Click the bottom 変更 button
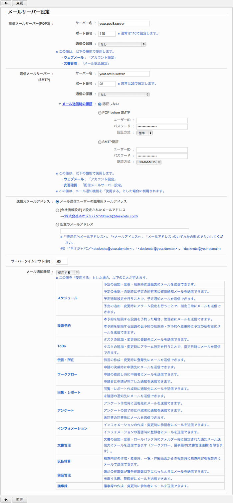 [20, 500]
